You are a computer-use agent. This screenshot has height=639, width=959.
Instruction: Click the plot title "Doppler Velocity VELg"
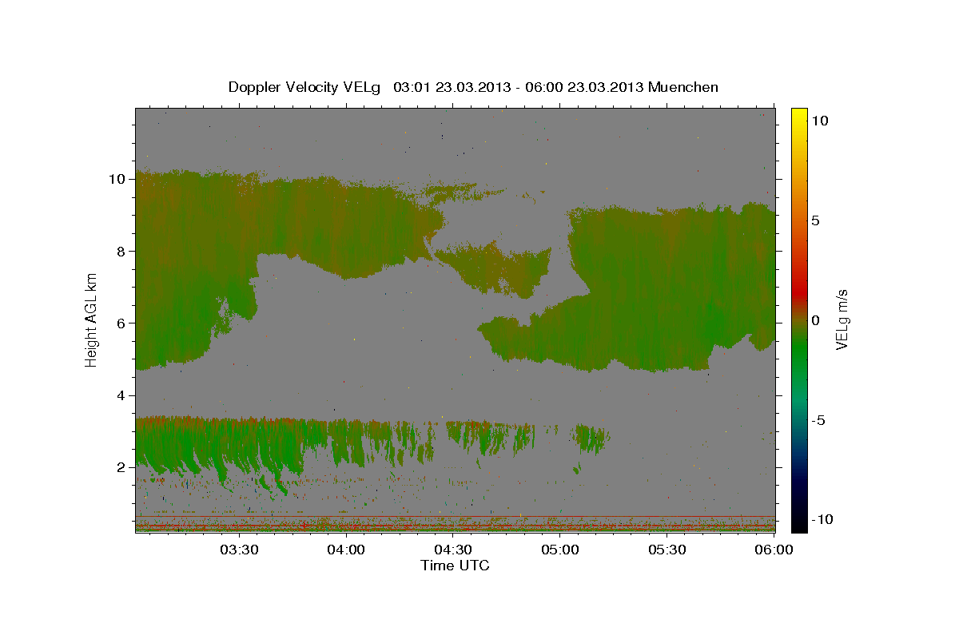coord(306,87)
